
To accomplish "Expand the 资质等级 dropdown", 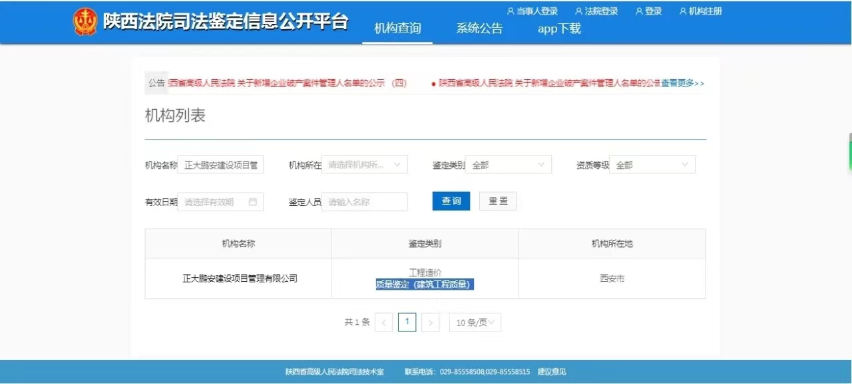I will [x=652, y=165].
